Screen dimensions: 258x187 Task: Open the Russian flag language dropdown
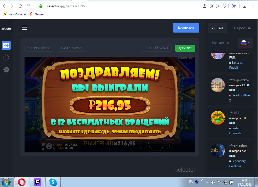(245, 43)
